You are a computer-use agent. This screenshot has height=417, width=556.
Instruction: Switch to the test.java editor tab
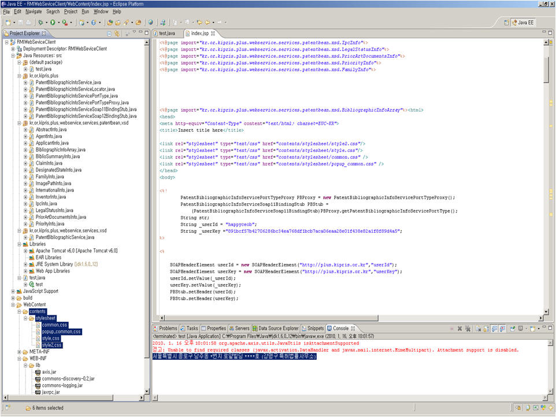point(166,33)
